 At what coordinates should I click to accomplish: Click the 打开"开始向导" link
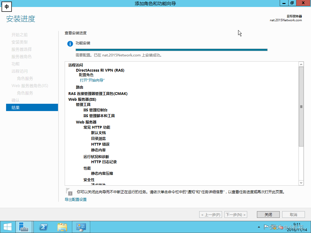[92, 80]
